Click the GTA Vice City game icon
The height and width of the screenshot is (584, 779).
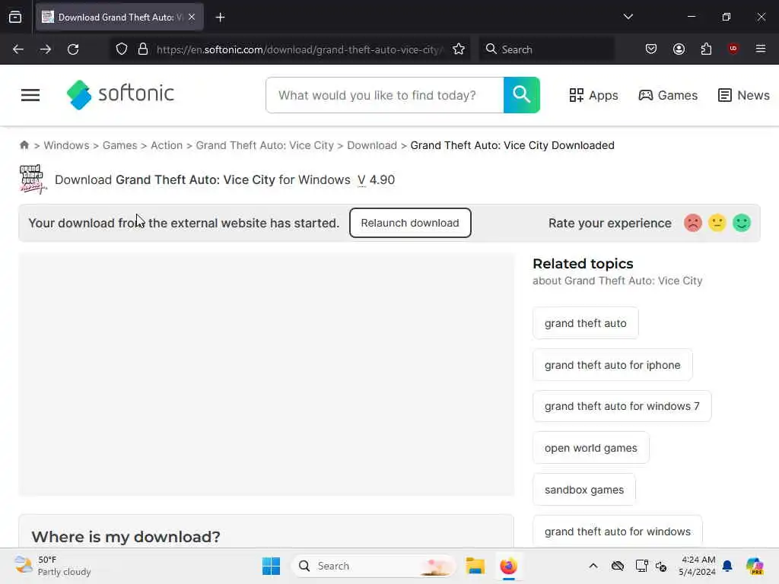click(x=33, y=179)
